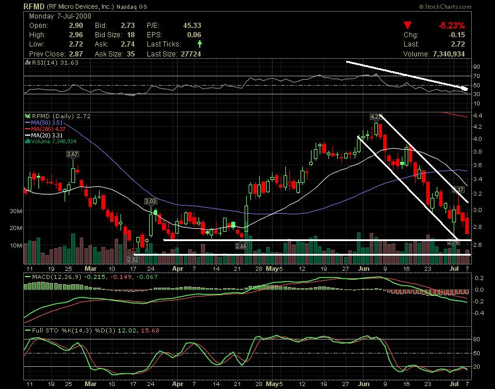Click the white MA(20) legend line marker
The image size is (495, 389).
(x=28, y=135)
